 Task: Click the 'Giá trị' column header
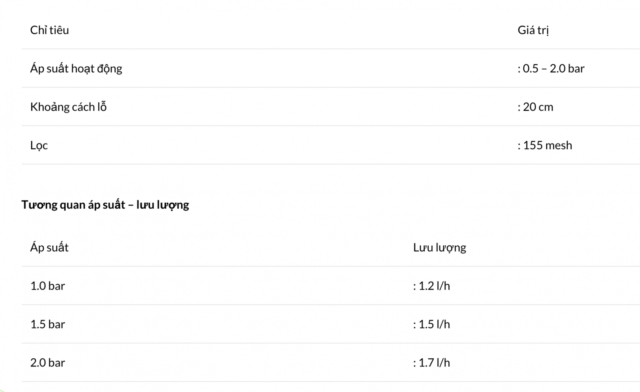(533, 30)
